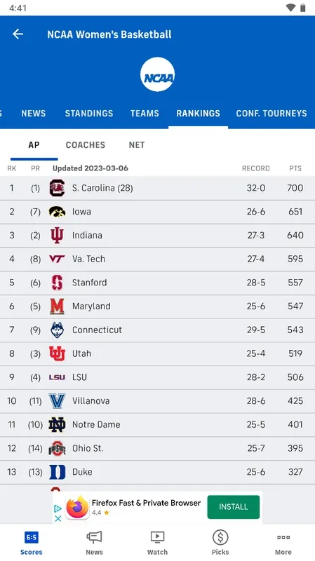Install the Firefox browser ad
Viewport: 315px width, 561px height.
click(234, 507)
